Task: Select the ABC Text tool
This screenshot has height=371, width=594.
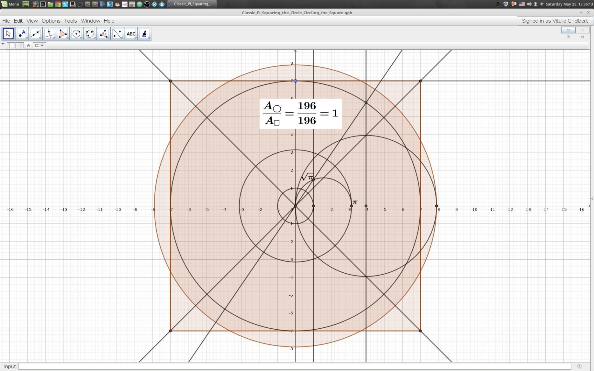Action: [x=131, y=34]
